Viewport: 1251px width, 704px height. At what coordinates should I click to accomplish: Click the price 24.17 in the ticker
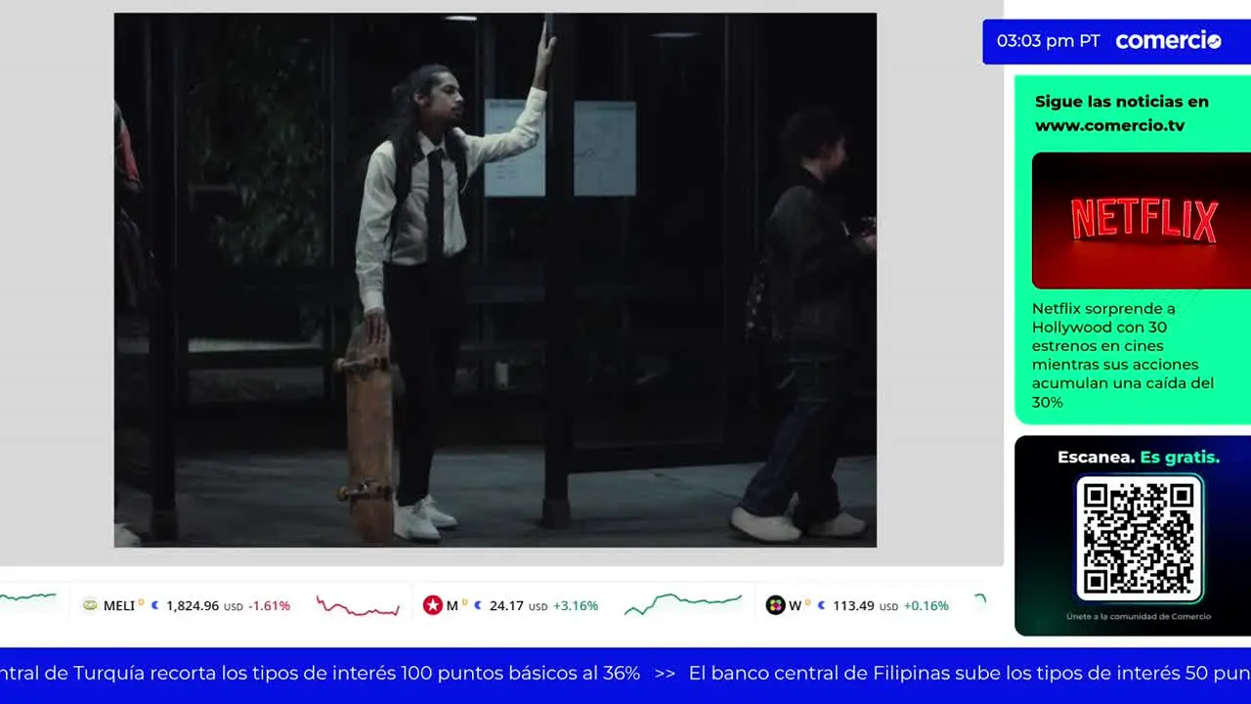[506, 605]
